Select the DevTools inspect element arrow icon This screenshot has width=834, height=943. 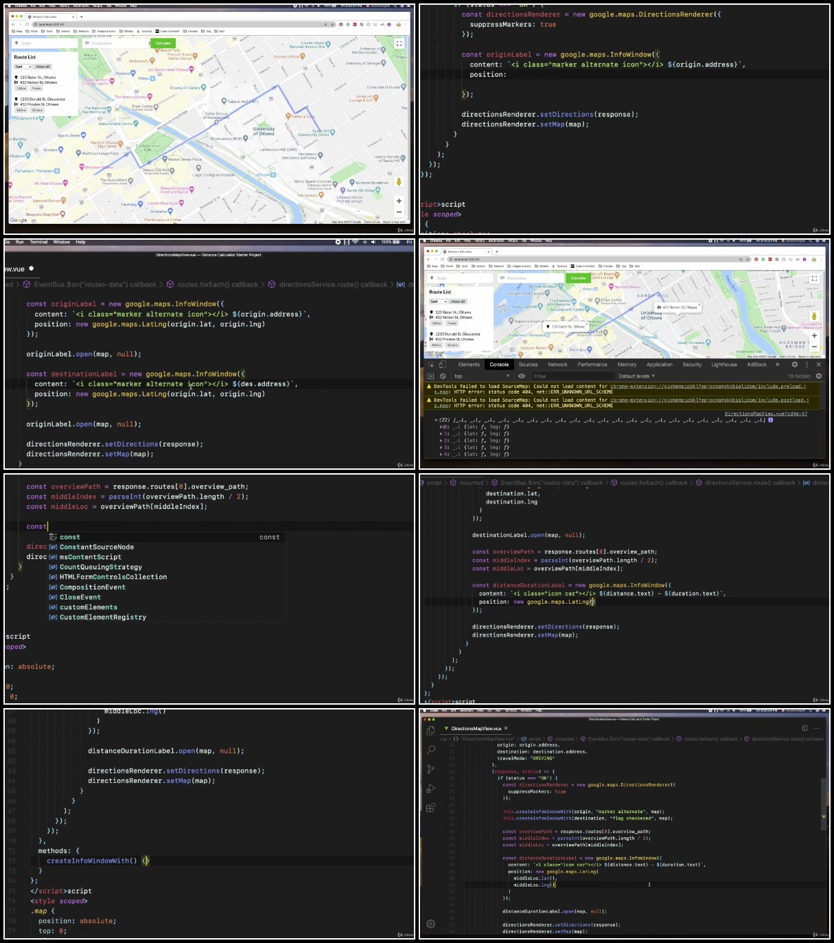pyautogui.click(x=431, y=365)
